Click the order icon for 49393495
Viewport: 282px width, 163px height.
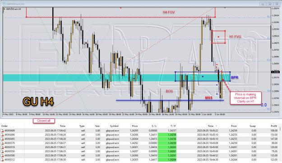(x=2, y=139)
